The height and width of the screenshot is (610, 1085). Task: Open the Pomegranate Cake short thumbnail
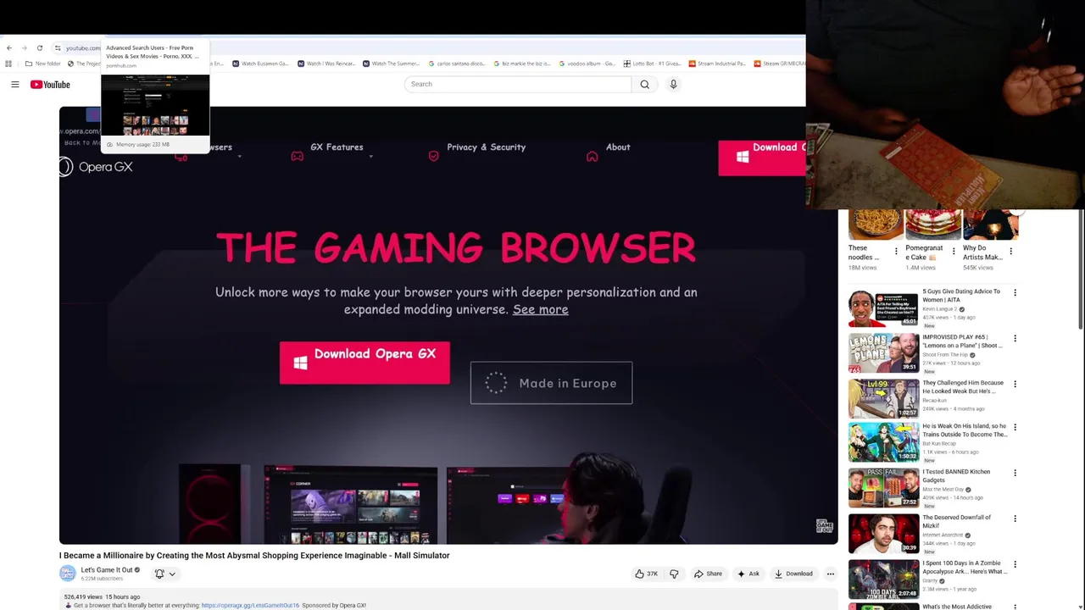pos(933,225)
